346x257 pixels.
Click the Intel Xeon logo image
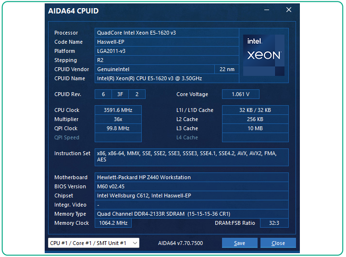[x=264, y=55]
